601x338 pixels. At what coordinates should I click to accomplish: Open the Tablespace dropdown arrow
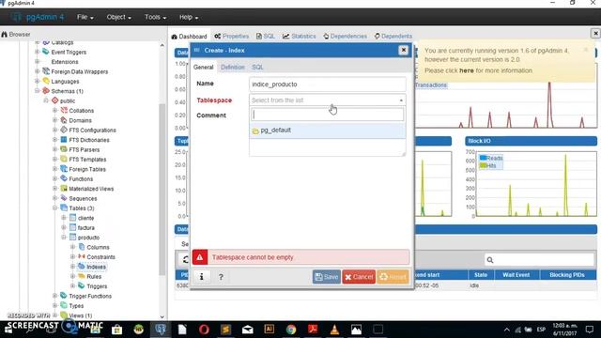point(401,100)
